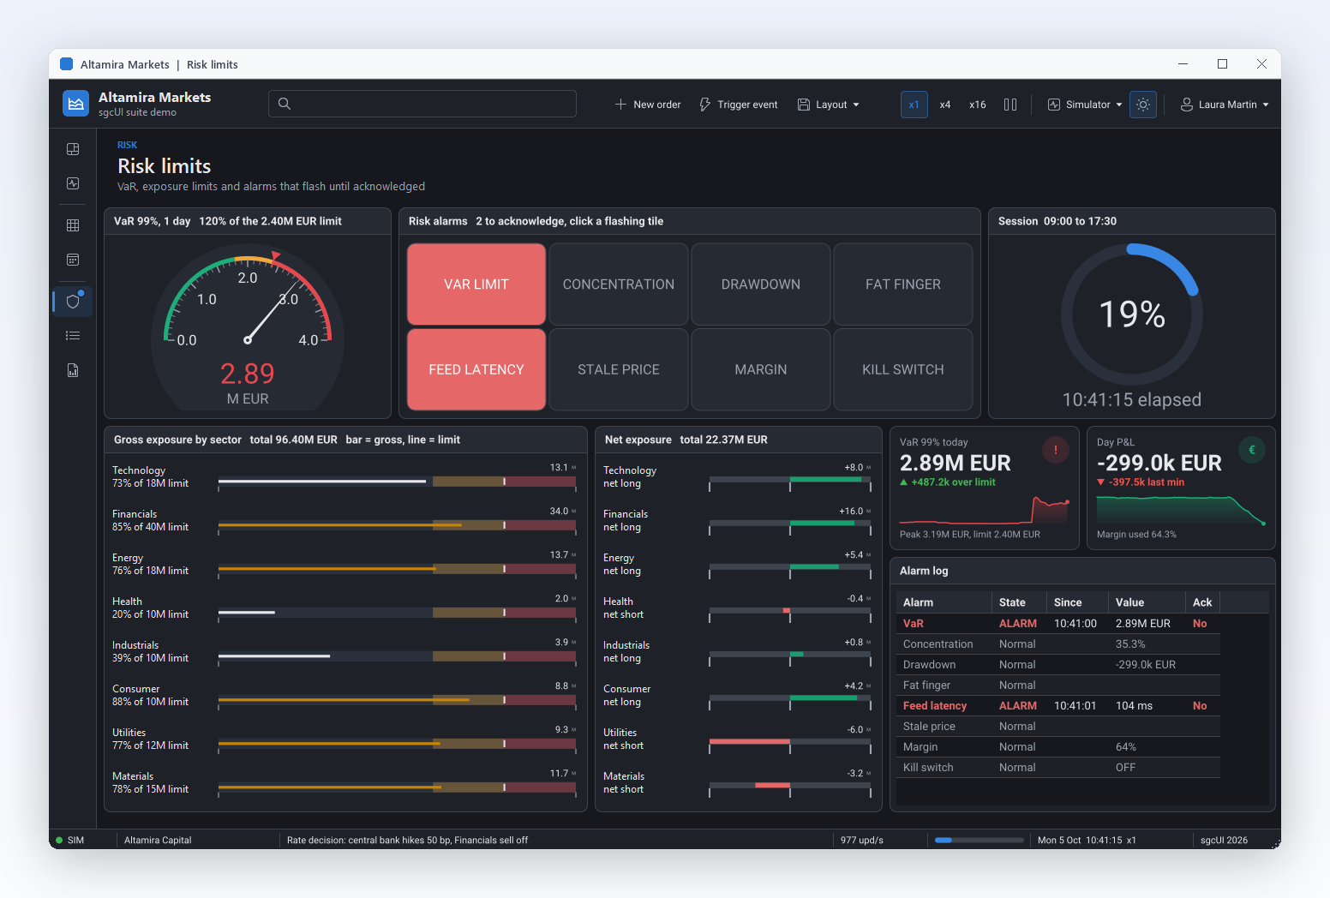Screen dimensions: 1330x898
Task: Toggle the light theme sun icon
Action: click(x=1143, y=105)
